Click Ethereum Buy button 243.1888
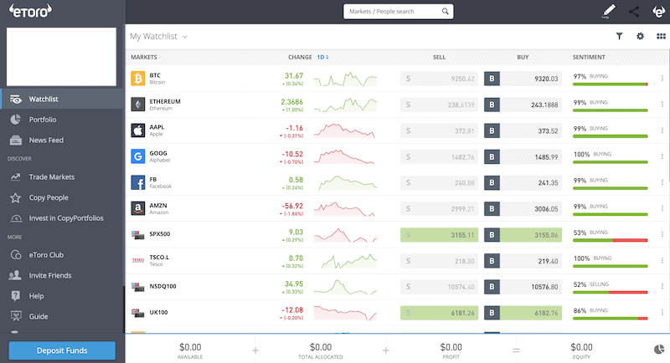 click(x=523, y=105)
